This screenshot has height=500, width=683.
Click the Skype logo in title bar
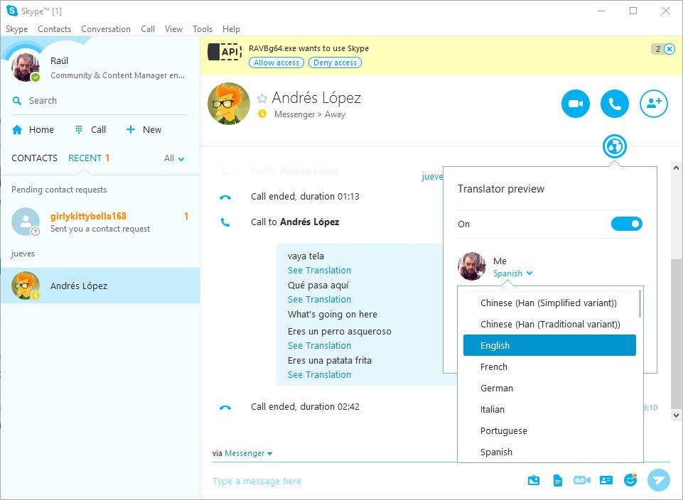(12, 11)
